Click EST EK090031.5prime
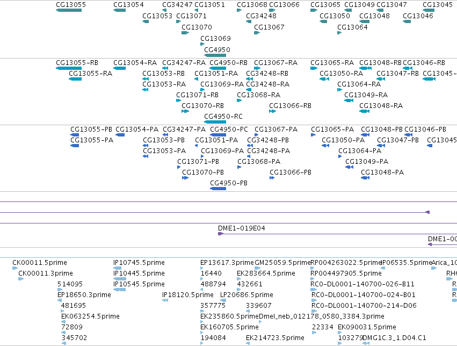Viewport: 457px width, 346px height. [x=367, y=327]
